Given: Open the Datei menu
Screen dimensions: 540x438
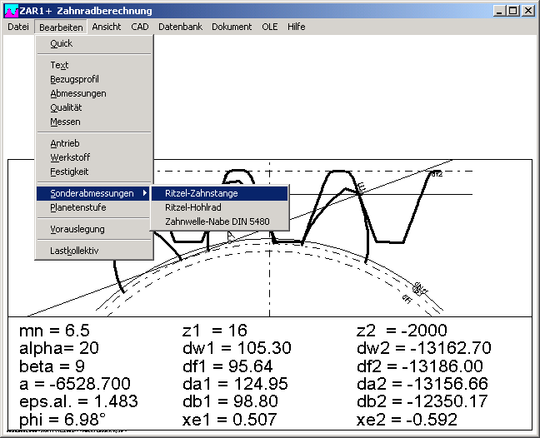Looking at the screenshot, I should click(18, 27).
